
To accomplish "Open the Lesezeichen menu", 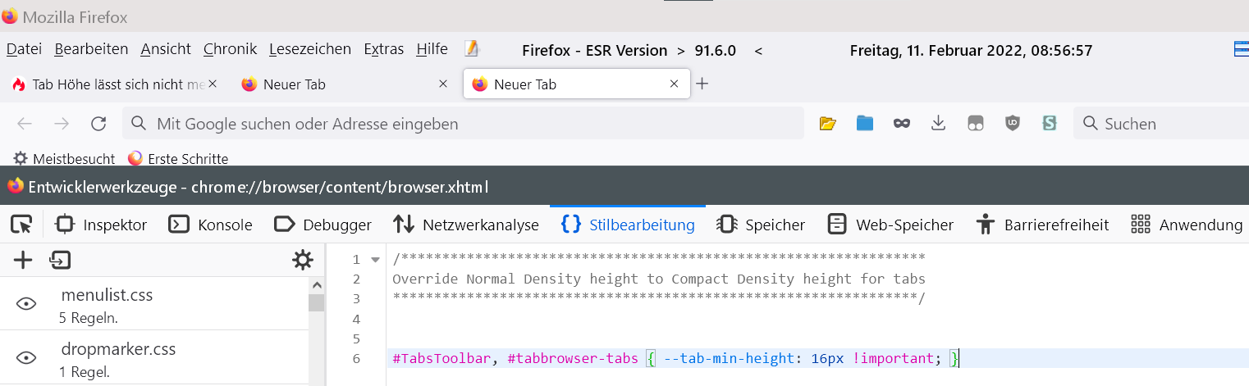I will click(x=309, y=49).
